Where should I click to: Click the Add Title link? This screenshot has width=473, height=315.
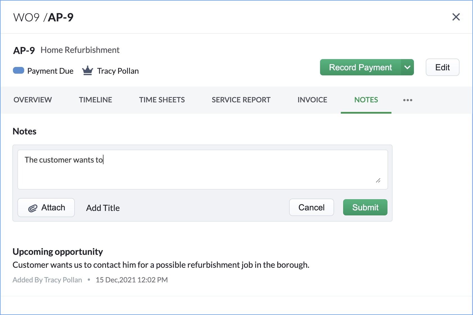coord(103,208)
